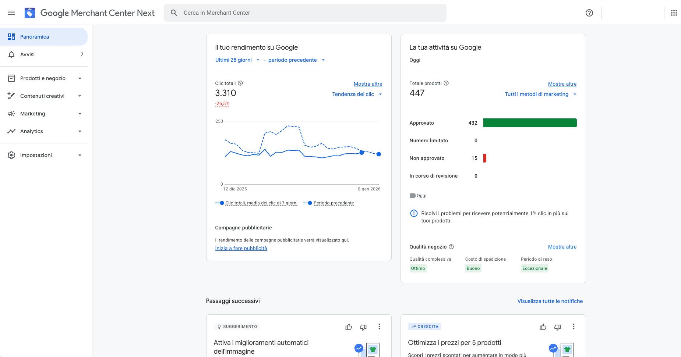Open Avvisi in the sidebar
The height and width of the screenshot is (357, 681).
44,54
